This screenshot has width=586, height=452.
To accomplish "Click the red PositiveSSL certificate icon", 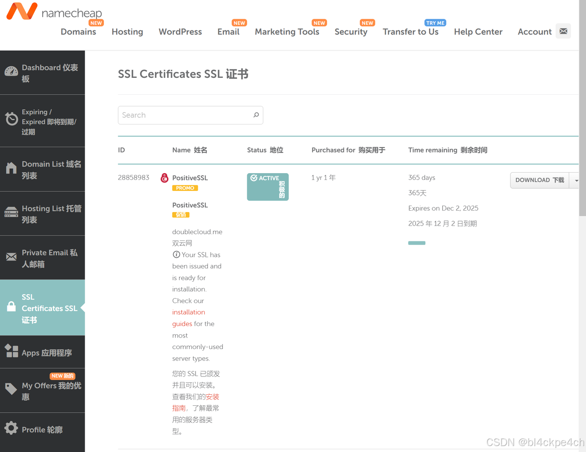I will 164,178.
